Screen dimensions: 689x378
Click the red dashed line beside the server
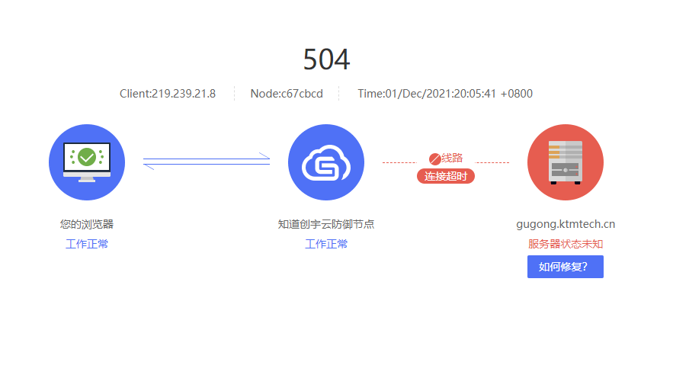click(x=492, y=162)
